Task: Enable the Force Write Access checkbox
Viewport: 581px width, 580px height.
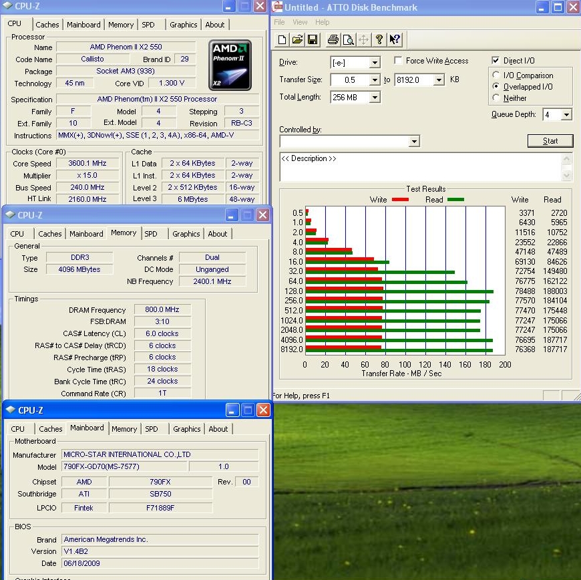Action: (398, 60)
